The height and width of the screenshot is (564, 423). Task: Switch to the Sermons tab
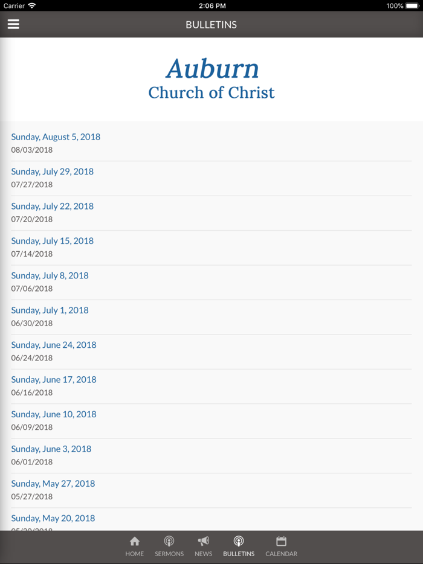tap(169, 546)
